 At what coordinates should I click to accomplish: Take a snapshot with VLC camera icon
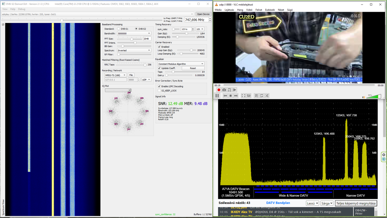tap(224, 90)
